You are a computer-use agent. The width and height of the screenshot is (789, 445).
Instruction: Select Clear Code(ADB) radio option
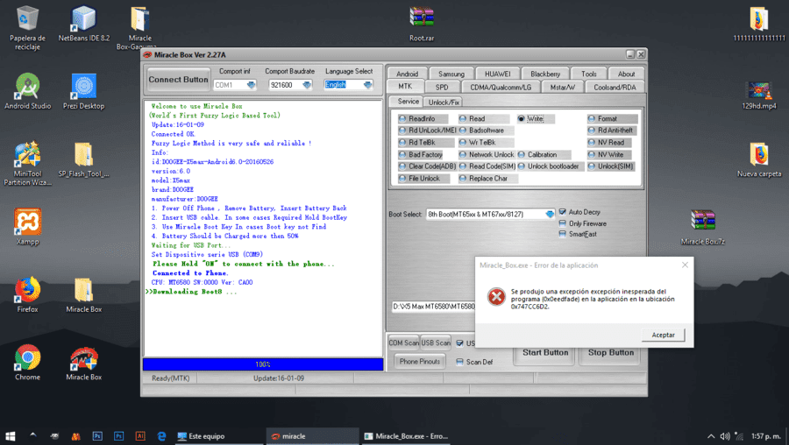click(427, 166)
